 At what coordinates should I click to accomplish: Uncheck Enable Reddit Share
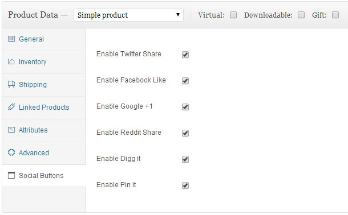click(185, 133)
